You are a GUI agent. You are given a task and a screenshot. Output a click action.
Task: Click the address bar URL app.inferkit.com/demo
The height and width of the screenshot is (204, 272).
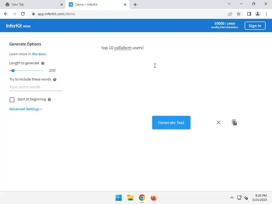[56, 14]
